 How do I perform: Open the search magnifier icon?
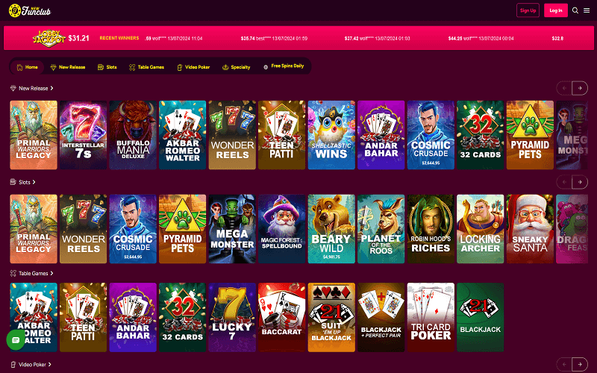575,10
